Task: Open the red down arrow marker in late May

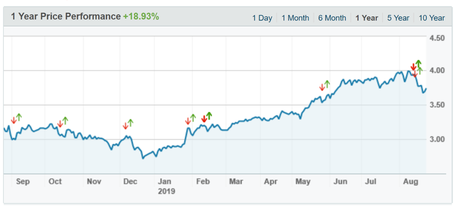Action: tap(322, 87)
